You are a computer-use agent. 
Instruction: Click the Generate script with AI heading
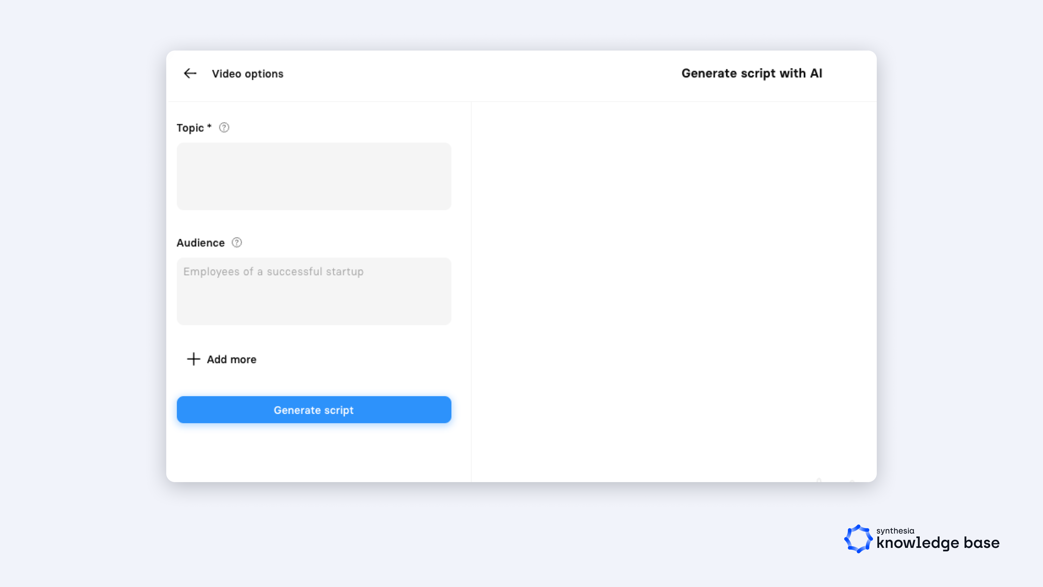[752, 73]
